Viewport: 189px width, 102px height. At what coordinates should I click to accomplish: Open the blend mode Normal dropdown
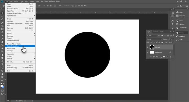[x=154, y=39]
